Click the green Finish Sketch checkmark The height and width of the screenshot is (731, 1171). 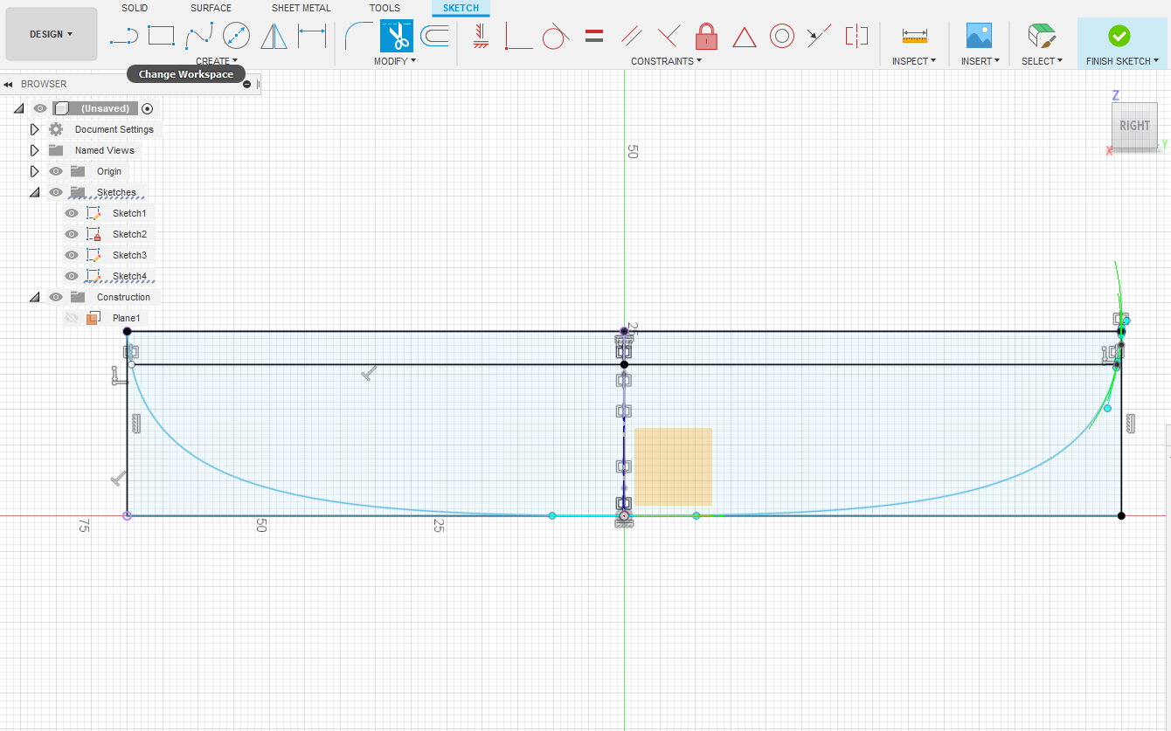(x=1119, y=36)
